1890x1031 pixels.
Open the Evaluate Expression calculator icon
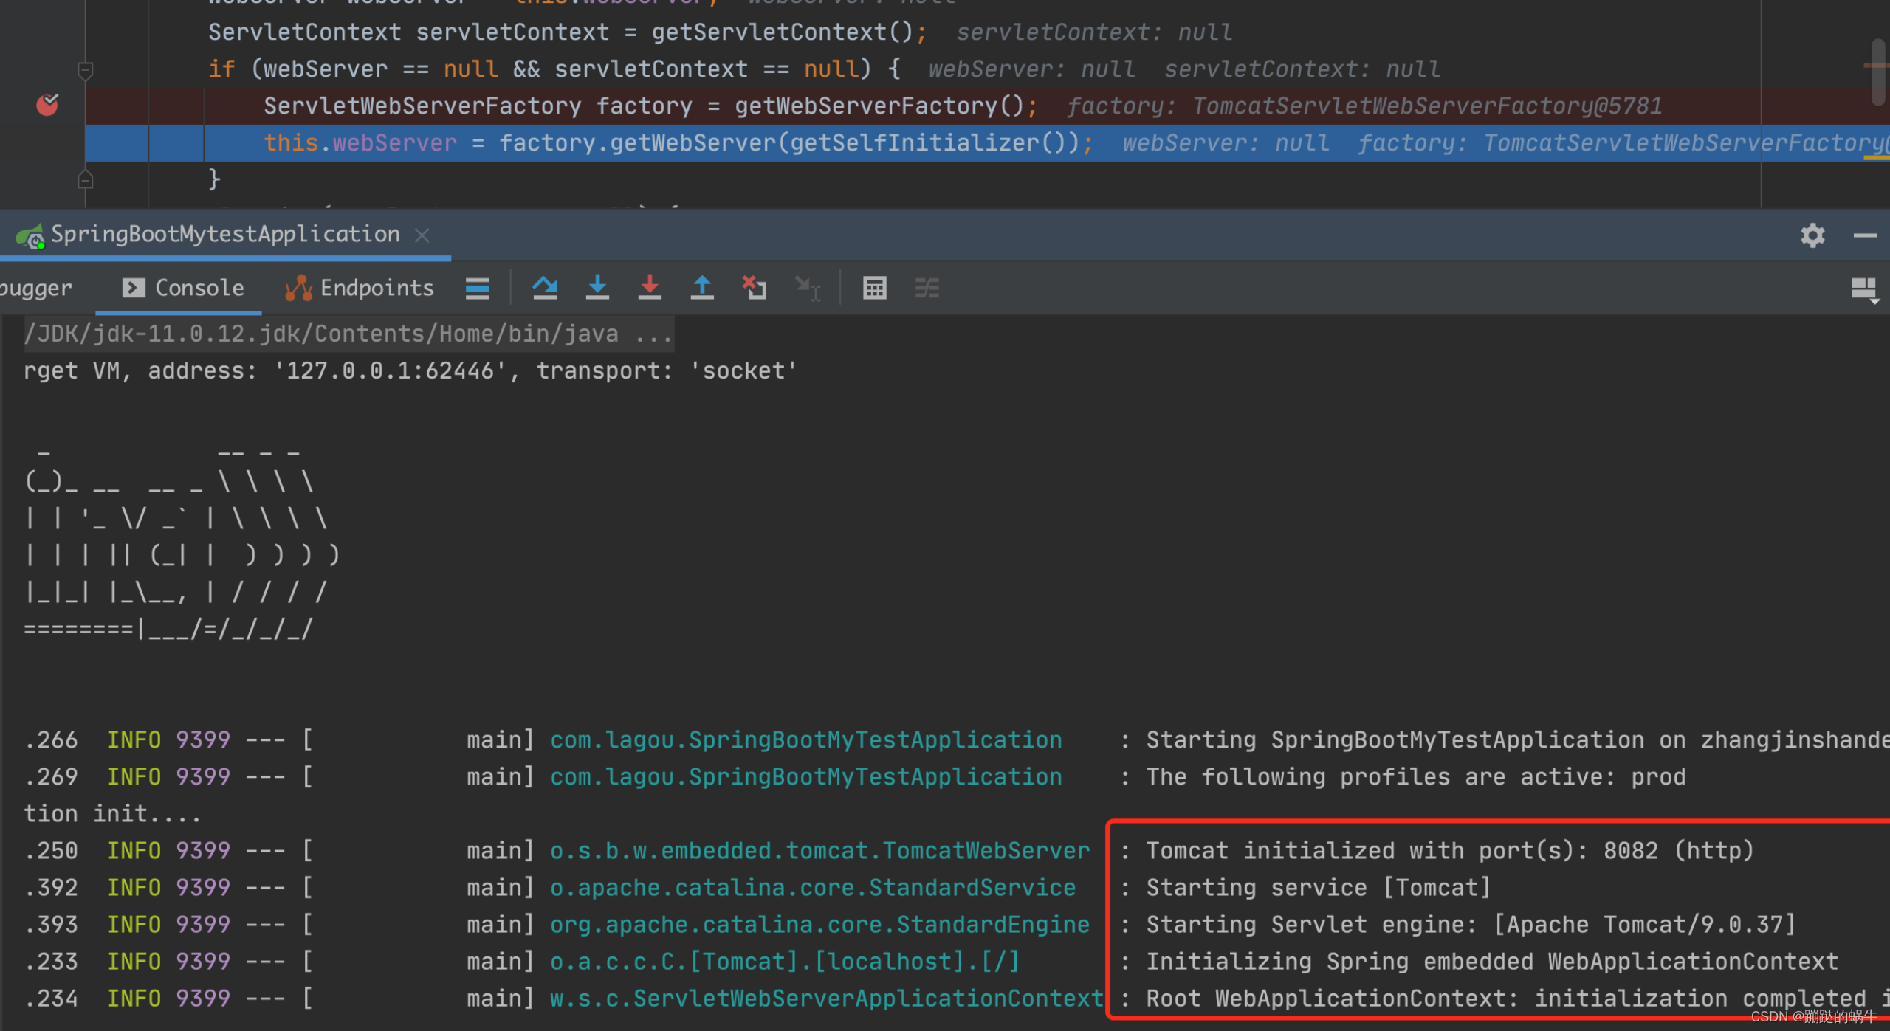tap(874, 287)
